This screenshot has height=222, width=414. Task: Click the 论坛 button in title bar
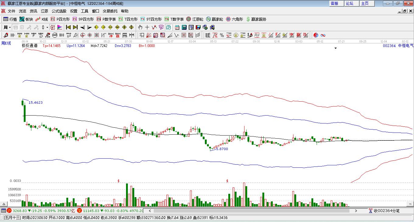pyautogui.click(x=349, y=3)
